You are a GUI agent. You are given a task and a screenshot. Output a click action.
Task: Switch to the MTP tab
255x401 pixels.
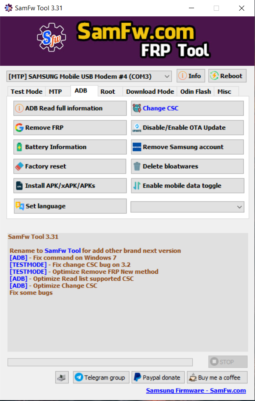55,92
